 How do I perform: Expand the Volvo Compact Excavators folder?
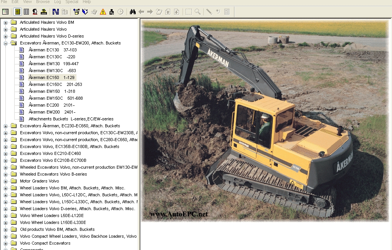click(5, 243)
